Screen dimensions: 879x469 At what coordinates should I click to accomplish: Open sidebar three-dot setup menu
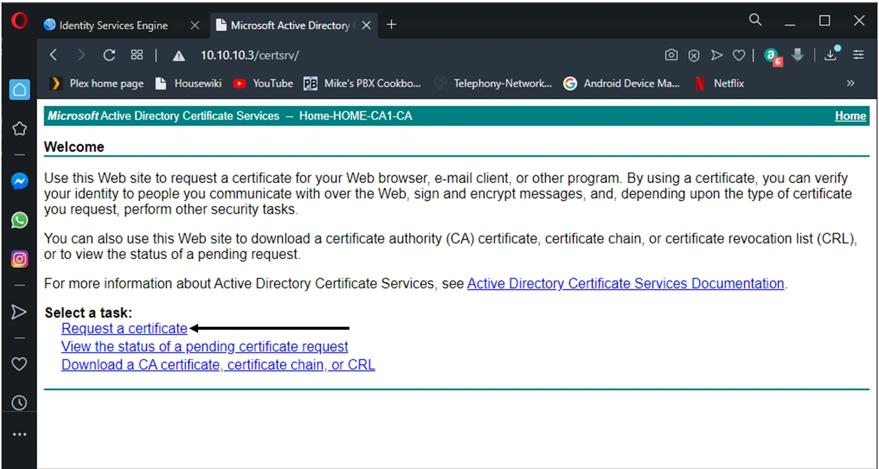20,434
